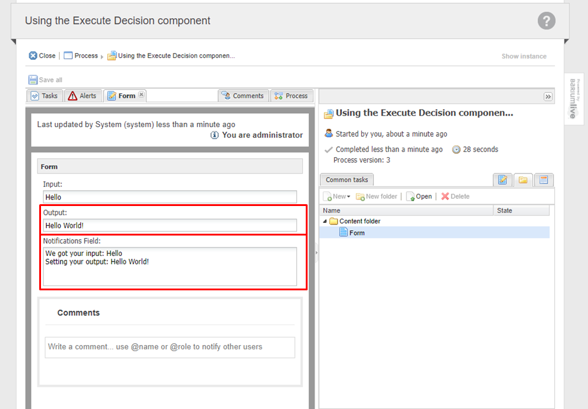Image resolution: width=588 pixels, height=409 pixels.
Task: Close the Form tab with x
Action: [x=141, y=95]
